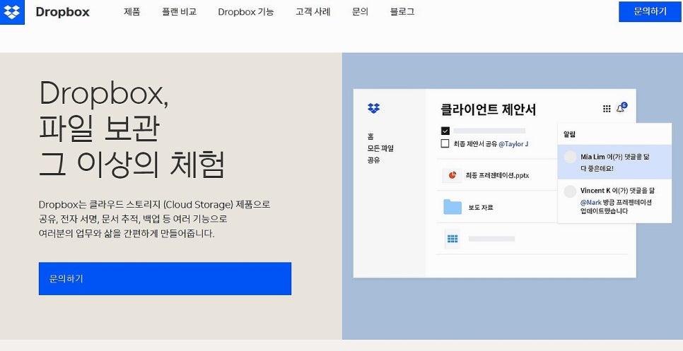
Task: Click the 보도 자료 folder icon
Action: 453,207
